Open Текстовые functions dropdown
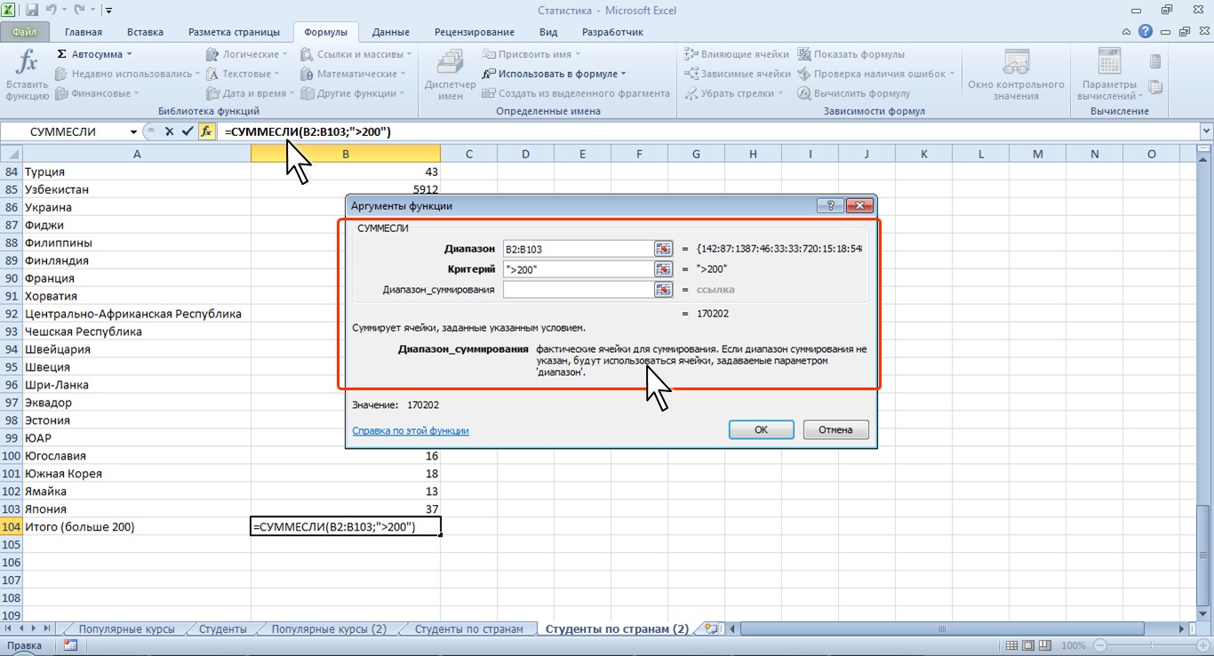The width and height of the screenshot is (1214, 656). click(x=244, y=74)
